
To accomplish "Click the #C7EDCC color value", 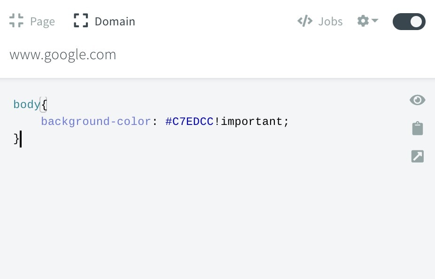I will (189, 122).
